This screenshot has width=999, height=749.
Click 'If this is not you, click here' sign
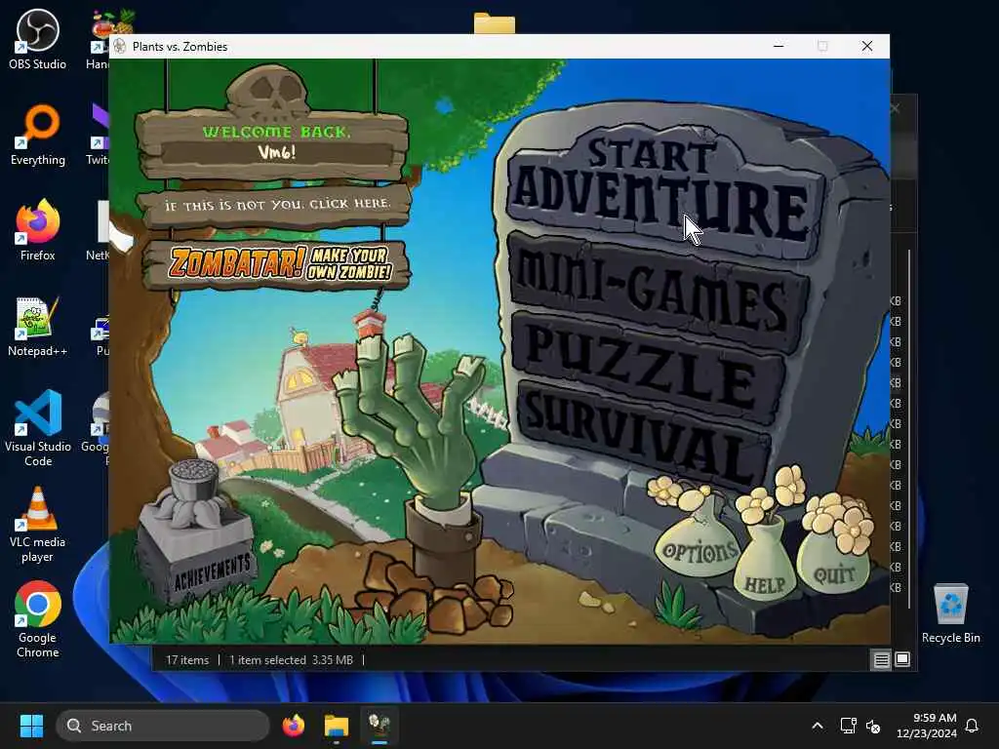click(x=275, y=205)
